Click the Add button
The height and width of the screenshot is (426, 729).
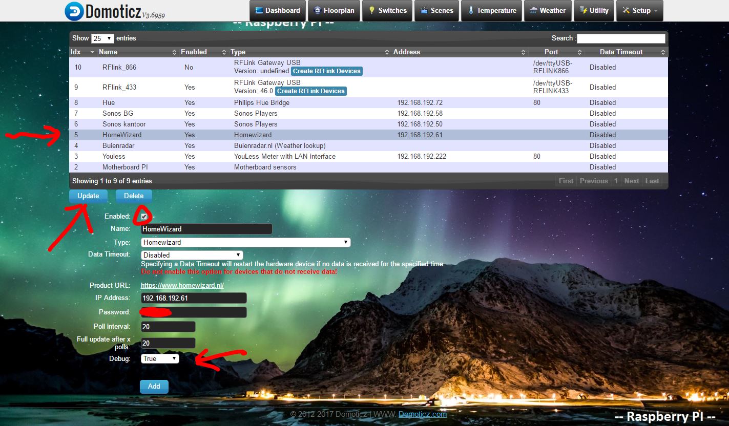pyautogui.click(x=154, y=387)
